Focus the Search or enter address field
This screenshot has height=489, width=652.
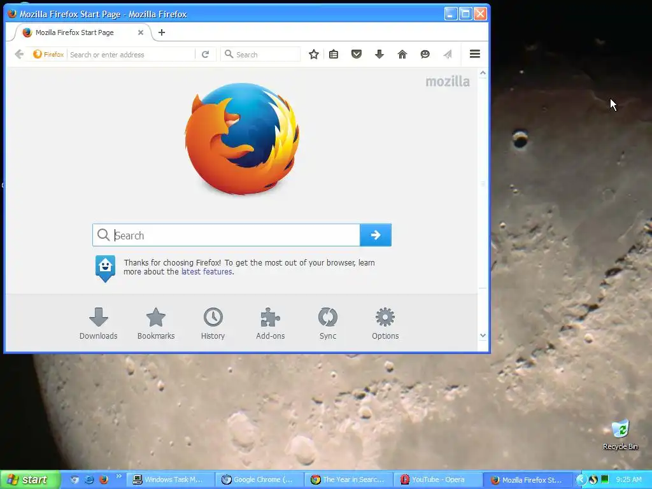(131, 55)
